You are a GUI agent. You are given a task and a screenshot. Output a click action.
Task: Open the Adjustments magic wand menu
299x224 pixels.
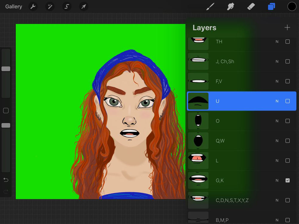(x=50, y=7)
